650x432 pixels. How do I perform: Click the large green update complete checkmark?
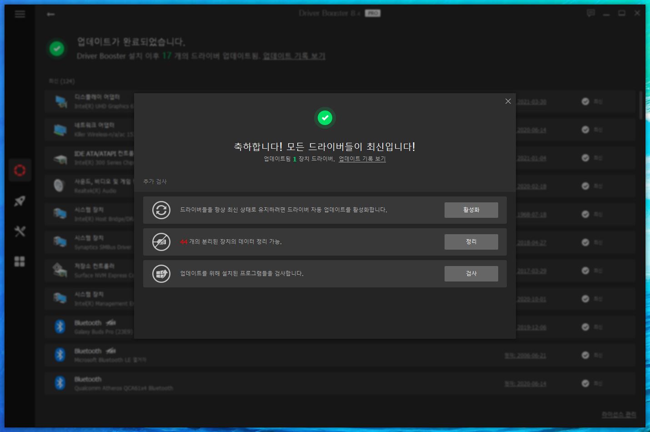pyautogui.click(x=57, y=48)
